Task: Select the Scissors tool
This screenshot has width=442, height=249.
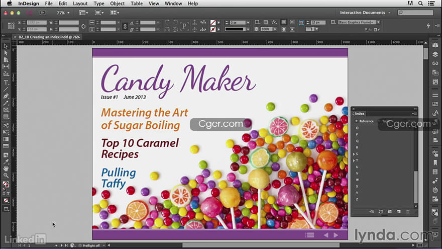Action: (x=6, y=125)
